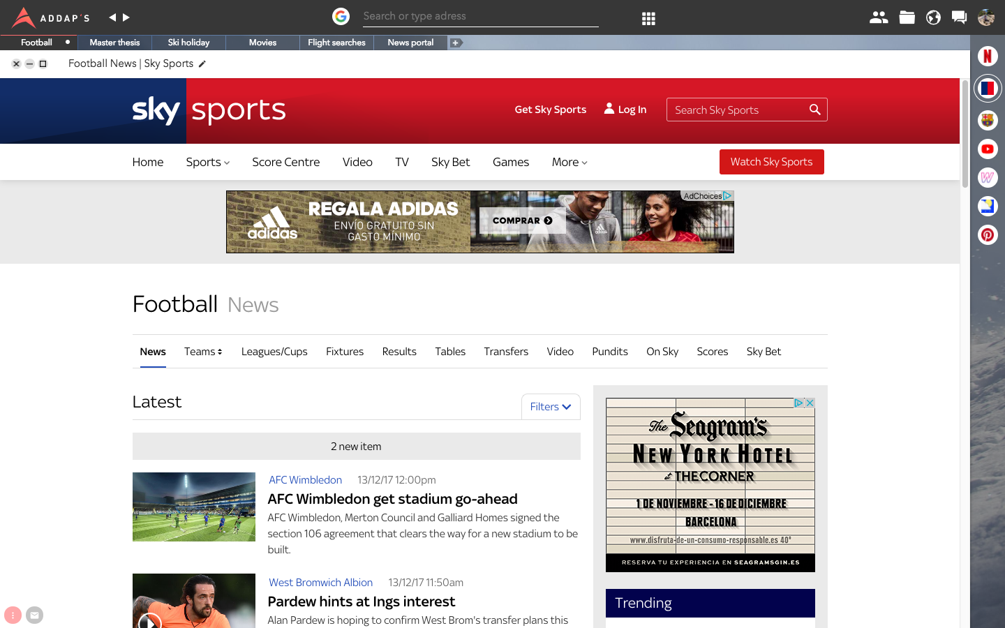Open the pink W sidebar shortcut
The width and height of the screenshot is (1005, 628).
click(987, 177)
